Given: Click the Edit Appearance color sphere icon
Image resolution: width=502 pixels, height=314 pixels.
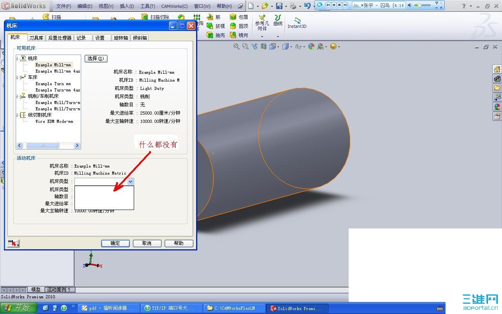Looking at the screenshot, I should coord(311,46).
